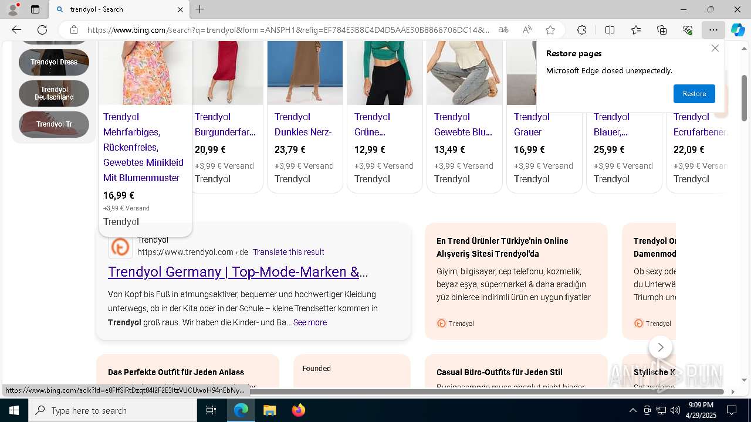Viewport: 751px width, 422px height.
Task: Show next cards with arrow button
Action: pyautogui.click(x=661, y=348)
